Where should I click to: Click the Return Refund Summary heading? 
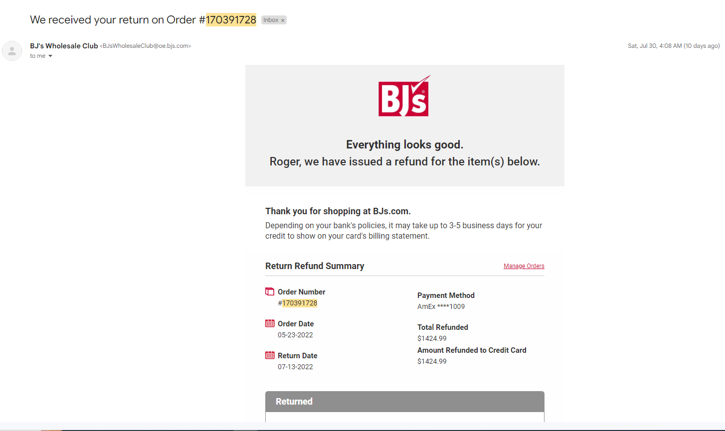click(315, 266)
